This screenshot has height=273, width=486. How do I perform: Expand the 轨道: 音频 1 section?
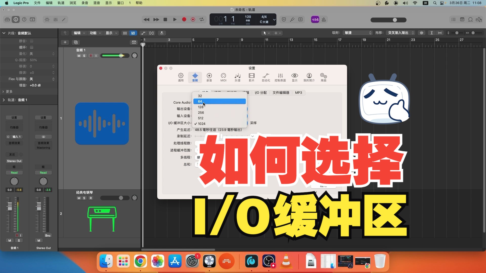pyautogui.click(x=4, y=100)
